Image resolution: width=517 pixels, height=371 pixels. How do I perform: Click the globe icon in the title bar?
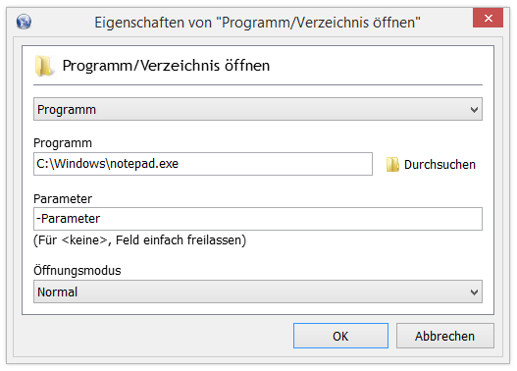point(24,23)
